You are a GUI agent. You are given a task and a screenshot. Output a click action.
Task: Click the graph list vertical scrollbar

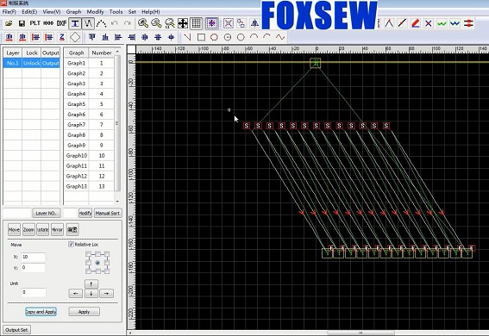pos(117,123)
